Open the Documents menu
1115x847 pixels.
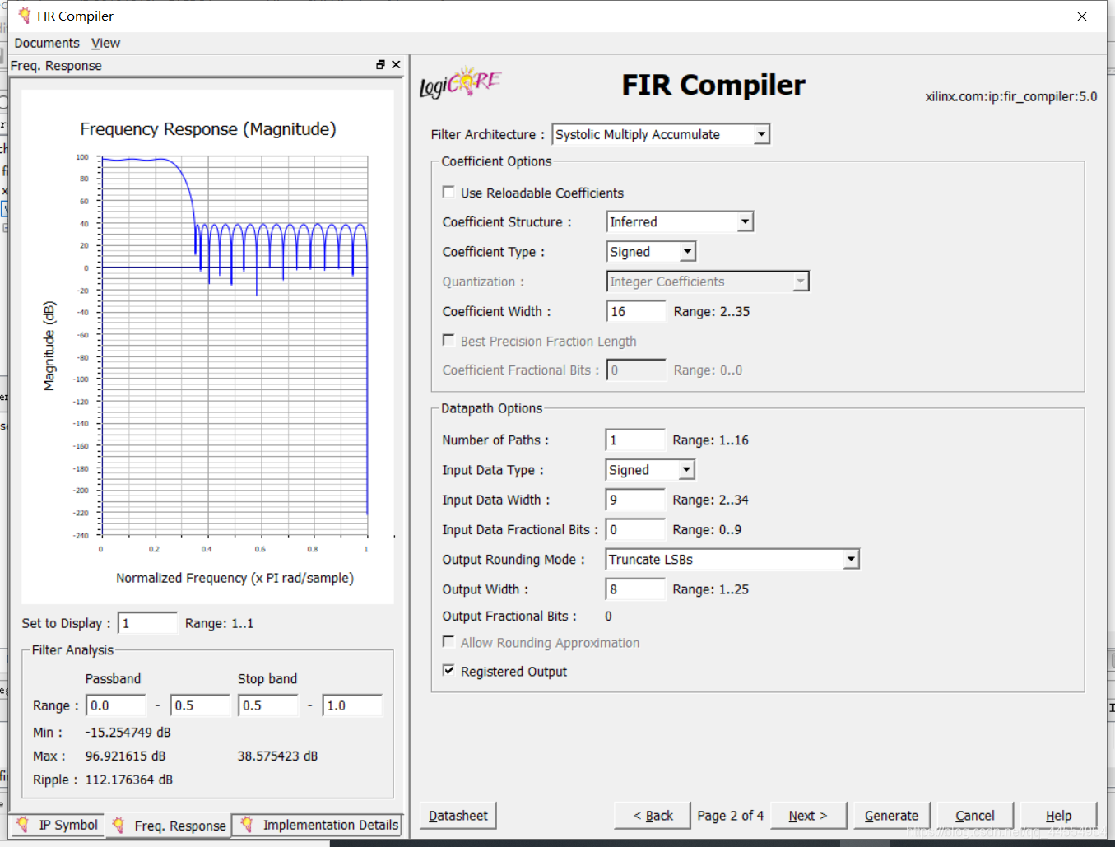point(47,43)
